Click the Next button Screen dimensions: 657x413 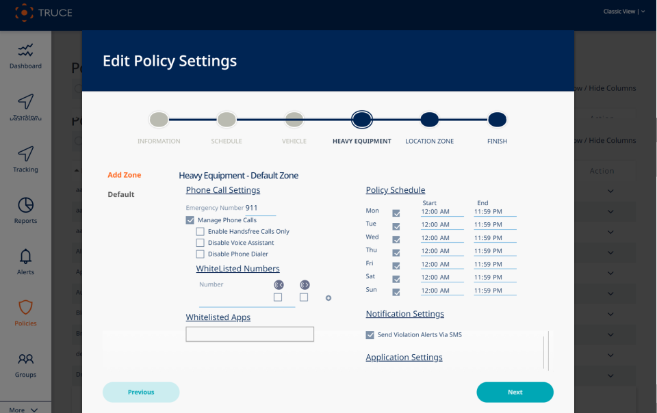[515, 392]
